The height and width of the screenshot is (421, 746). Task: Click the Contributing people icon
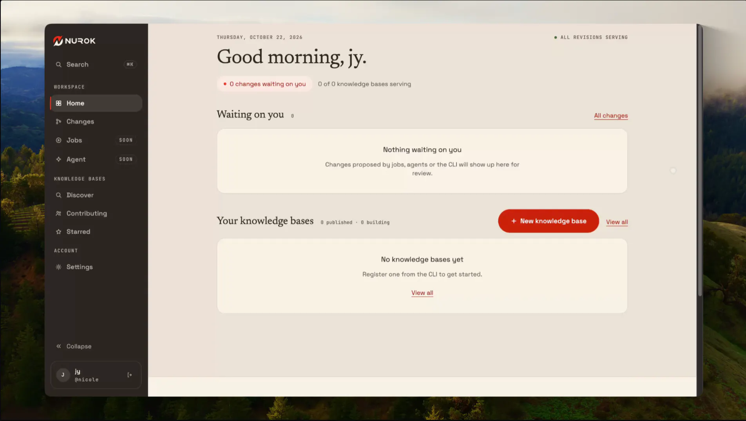[58, 213]
